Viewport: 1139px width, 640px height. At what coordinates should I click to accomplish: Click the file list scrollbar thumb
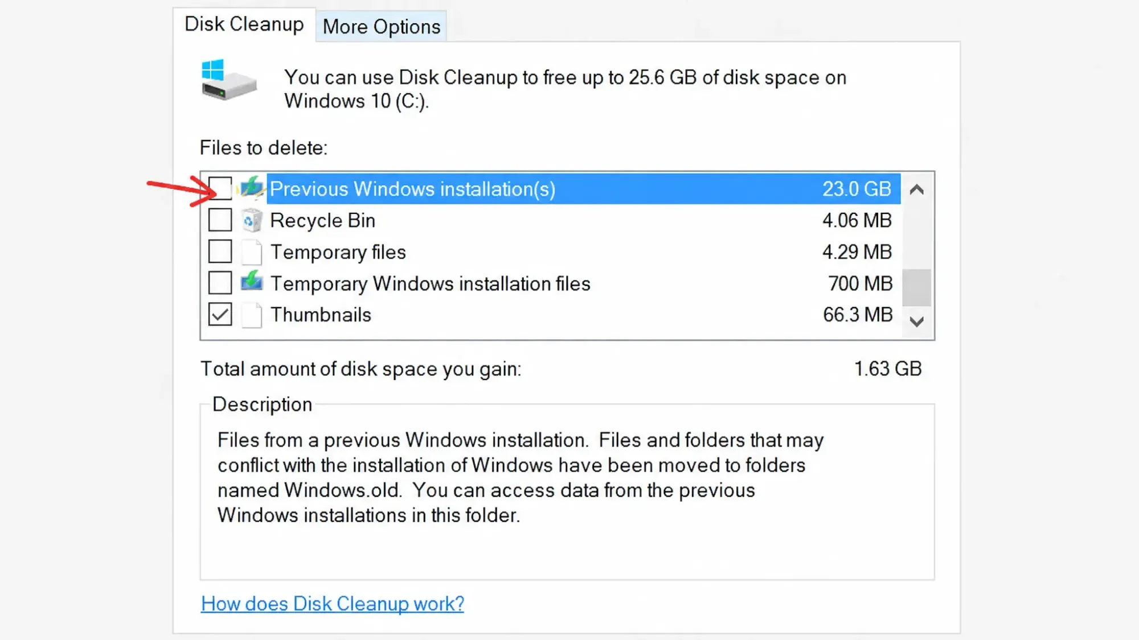point(917,287)
